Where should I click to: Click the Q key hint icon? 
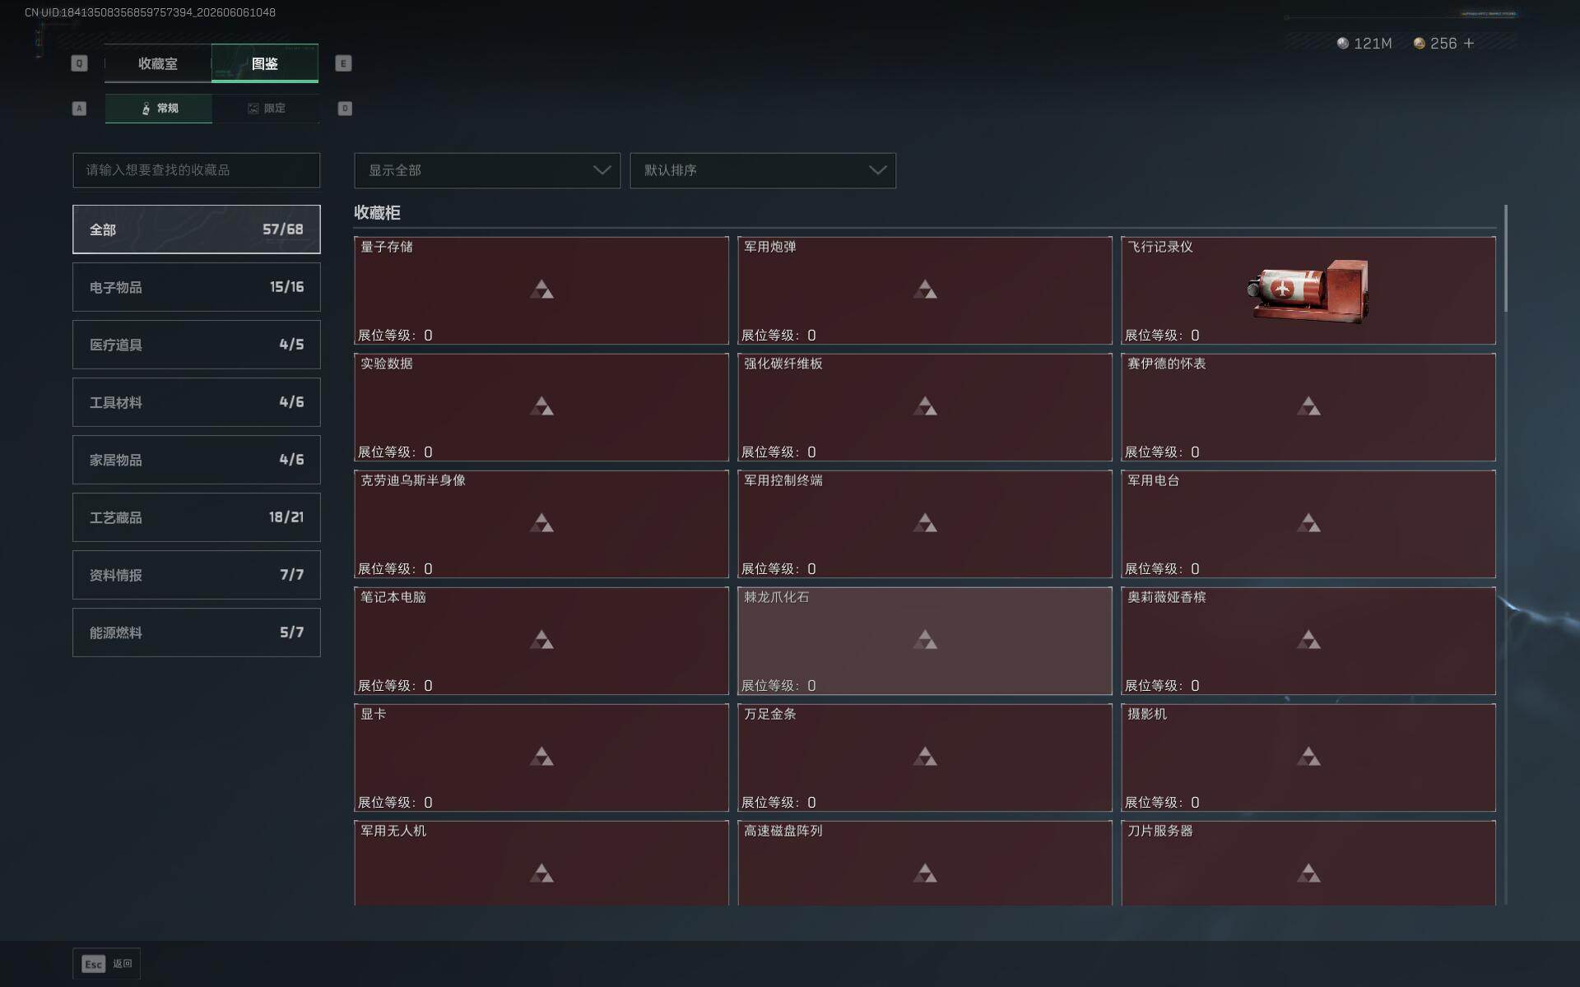tap(79, 63)
